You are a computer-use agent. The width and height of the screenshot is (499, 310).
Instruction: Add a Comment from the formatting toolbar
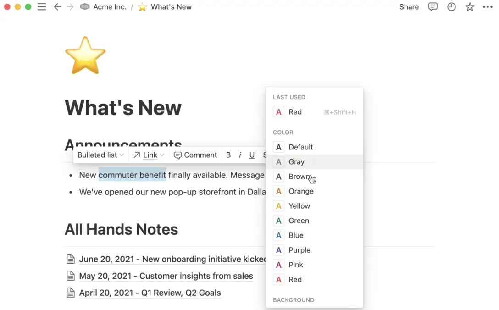click(x=195, y=155)
